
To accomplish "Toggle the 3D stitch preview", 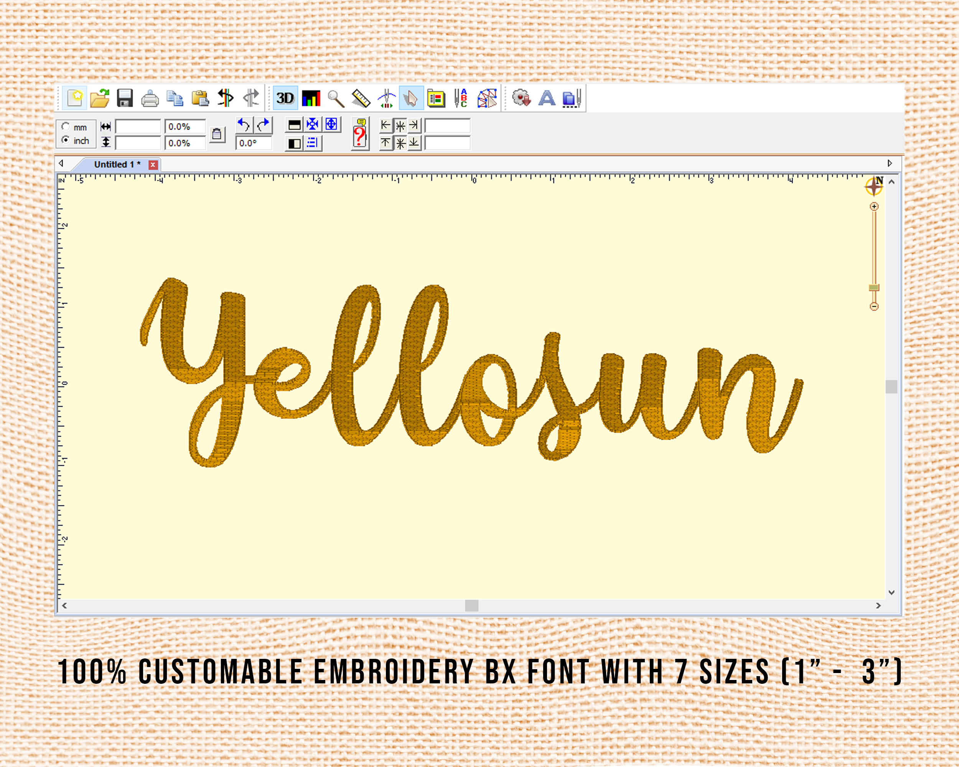I will coord(286,99).
